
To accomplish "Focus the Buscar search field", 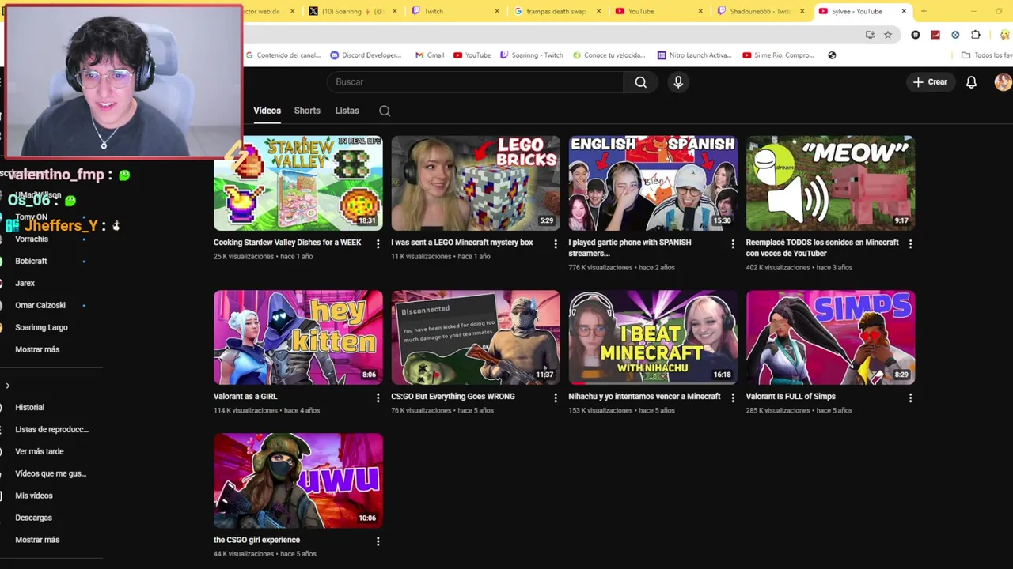I will click(x=475, y=82).
